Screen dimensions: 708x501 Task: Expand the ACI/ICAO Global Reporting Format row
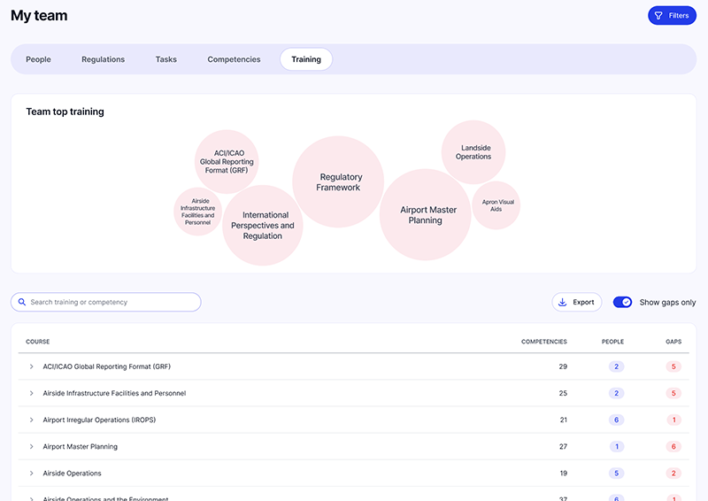[x=31, y=366]
